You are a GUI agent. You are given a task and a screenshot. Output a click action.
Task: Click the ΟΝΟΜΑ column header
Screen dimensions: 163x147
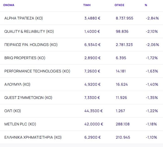(x=9, y=5)
